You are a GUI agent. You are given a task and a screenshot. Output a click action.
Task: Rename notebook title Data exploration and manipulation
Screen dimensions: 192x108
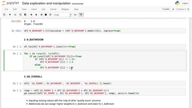click(46, 3)
